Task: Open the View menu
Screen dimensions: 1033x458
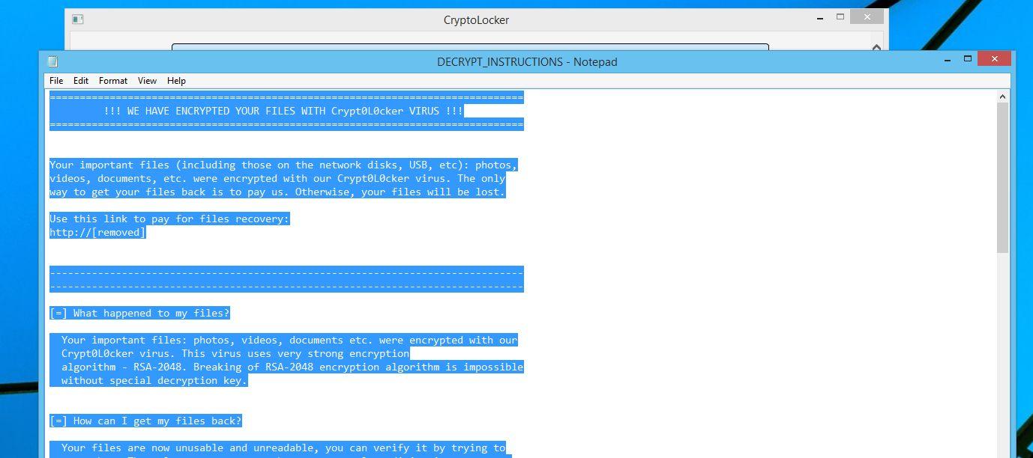Action: pos(148,81)
